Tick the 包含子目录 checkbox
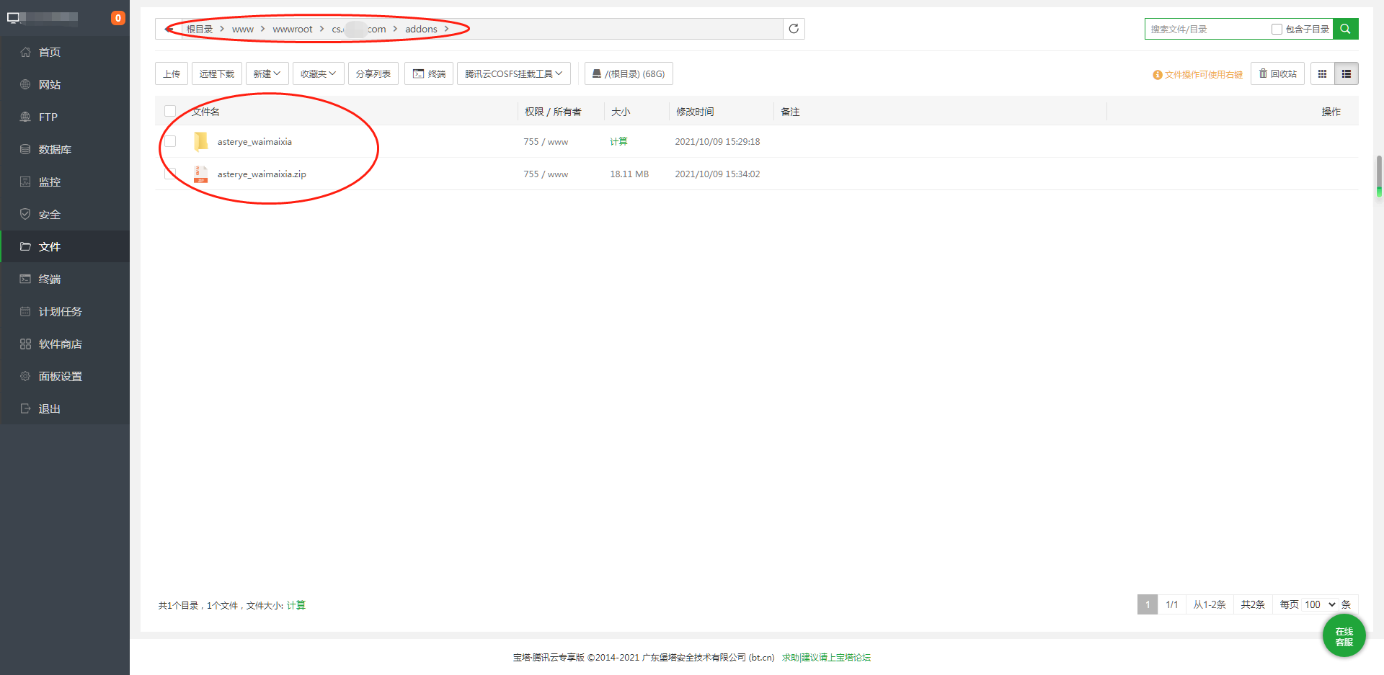 1277,29
